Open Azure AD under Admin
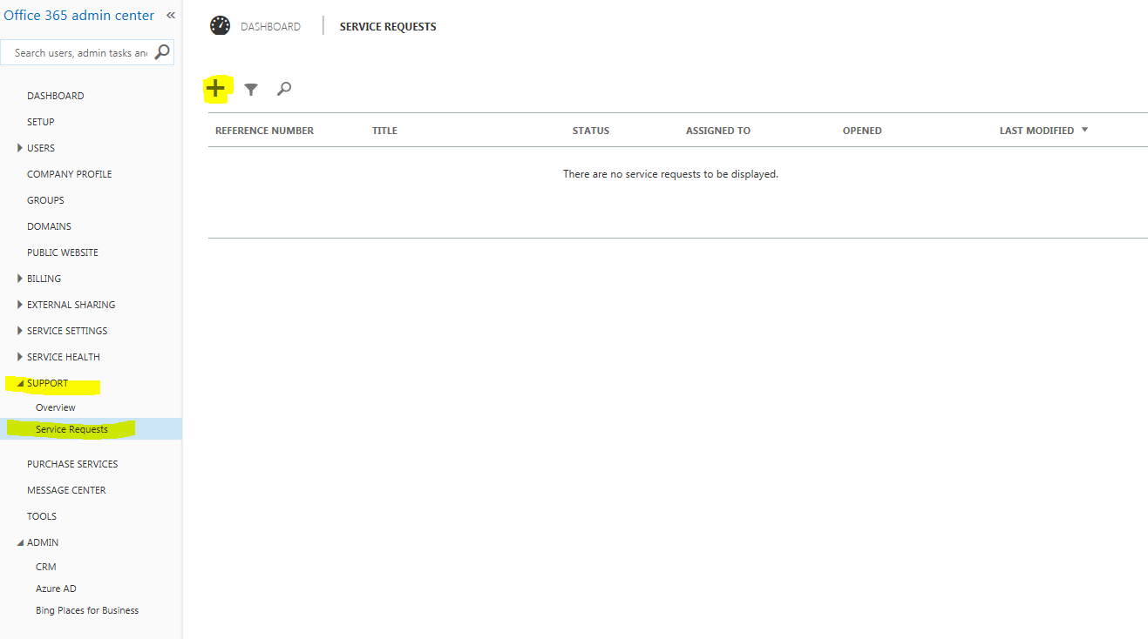The width and height of the screenshot is (1148, 639). pos(56,589)
